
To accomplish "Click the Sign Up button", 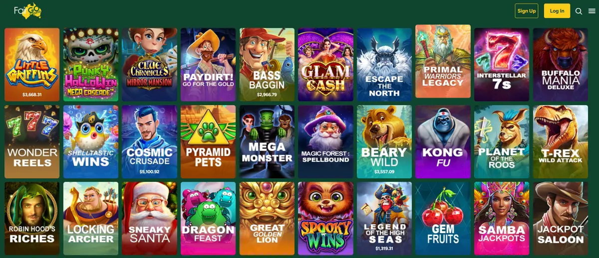I will coord(527,11).
